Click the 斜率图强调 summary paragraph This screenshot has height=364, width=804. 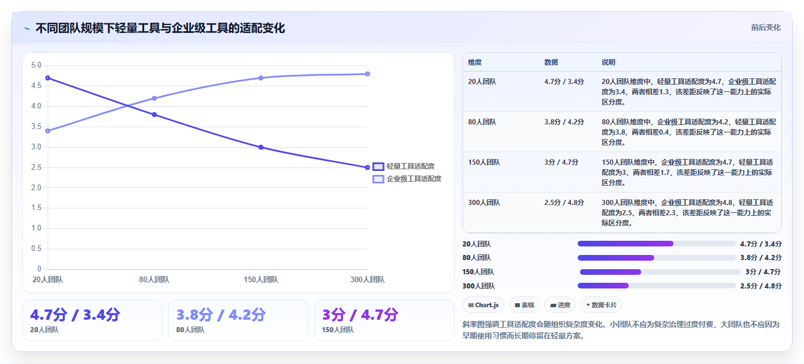[621, 330]
